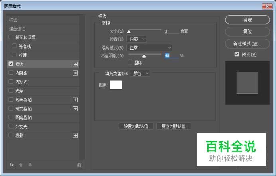
Task: Click the 复位为默认值 button
Action: click(173, 126)
